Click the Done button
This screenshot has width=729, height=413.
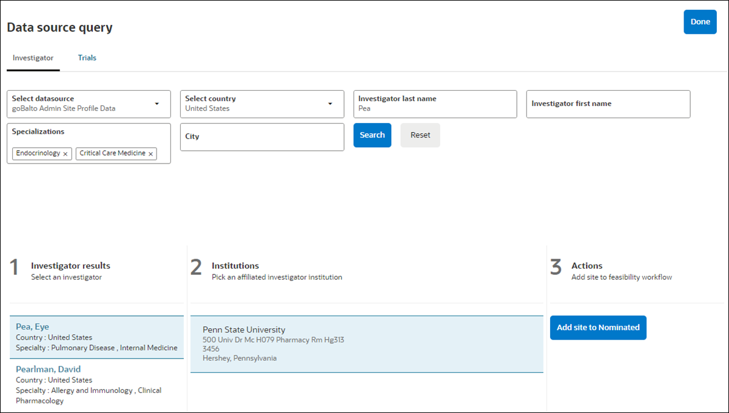[x=700, y=22]
